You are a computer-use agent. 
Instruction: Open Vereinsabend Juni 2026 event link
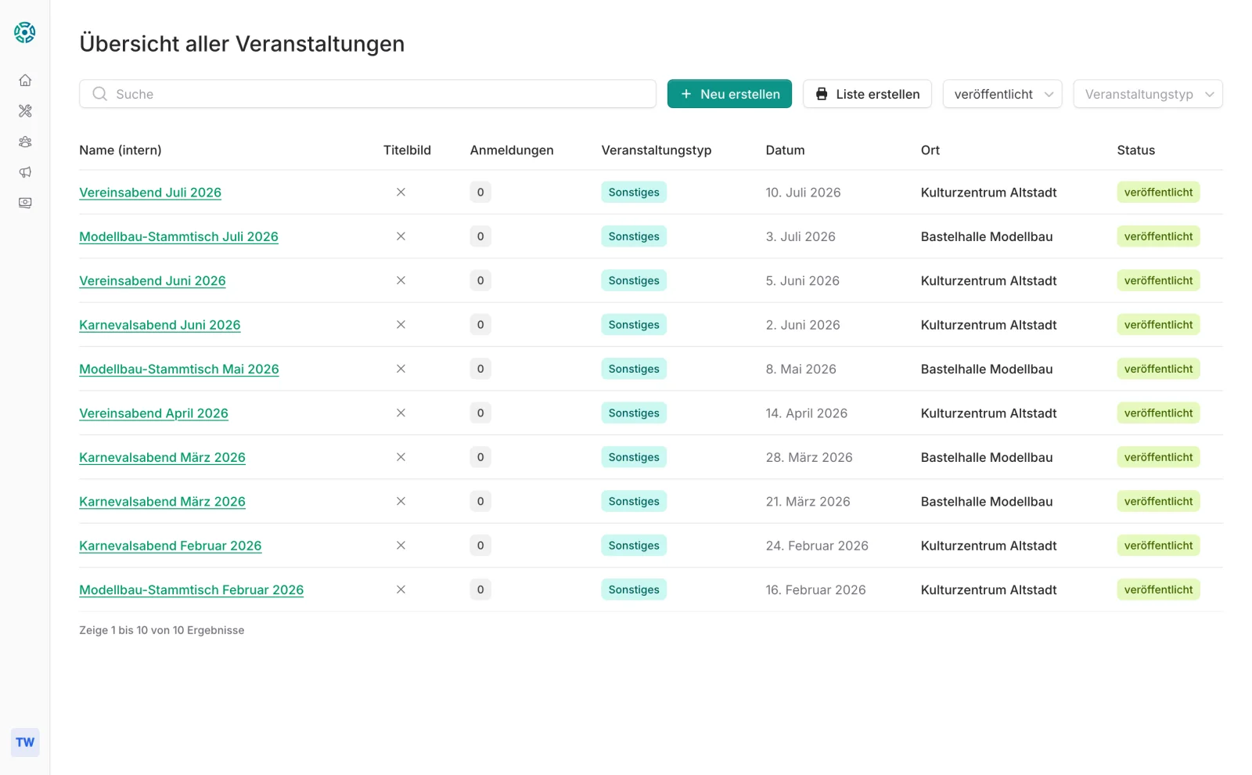pos(153,281)
